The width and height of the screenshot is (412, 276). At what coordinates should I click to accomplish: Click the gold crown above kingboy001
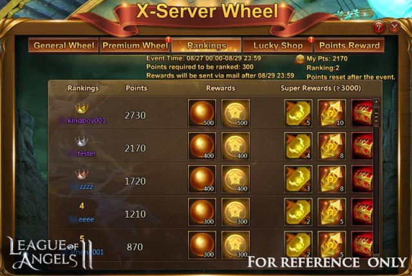click(x=82, y=108)
